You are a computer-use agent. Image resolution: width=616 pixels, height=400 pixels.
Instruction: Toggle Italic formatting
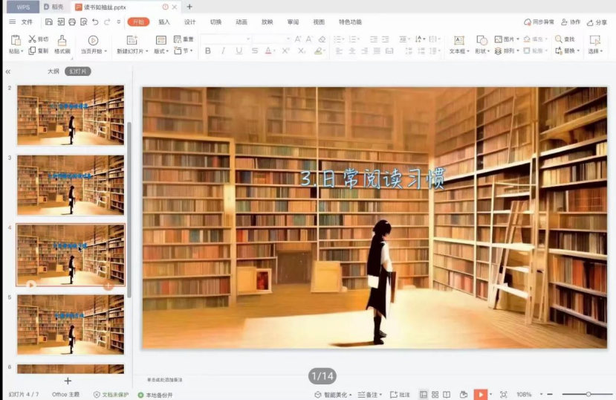[x=223, y=51]
